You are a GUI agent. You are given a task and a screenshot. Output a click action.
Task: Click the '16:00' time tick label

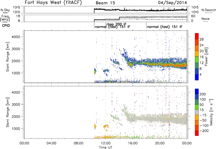[133, 143]
